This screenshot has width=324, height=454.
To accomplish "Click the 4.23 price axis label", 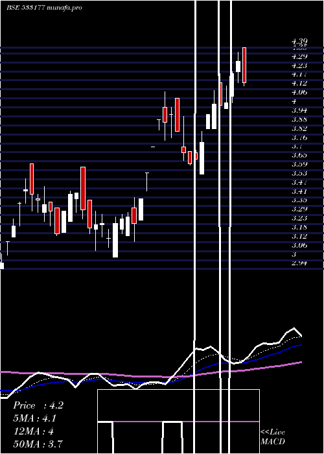I will [299, 66].
